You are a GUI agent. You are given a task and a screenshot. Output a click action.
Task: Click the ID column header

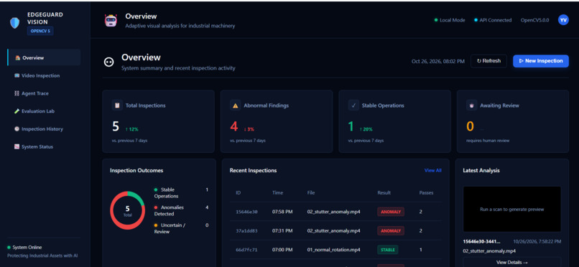(238, 193)
